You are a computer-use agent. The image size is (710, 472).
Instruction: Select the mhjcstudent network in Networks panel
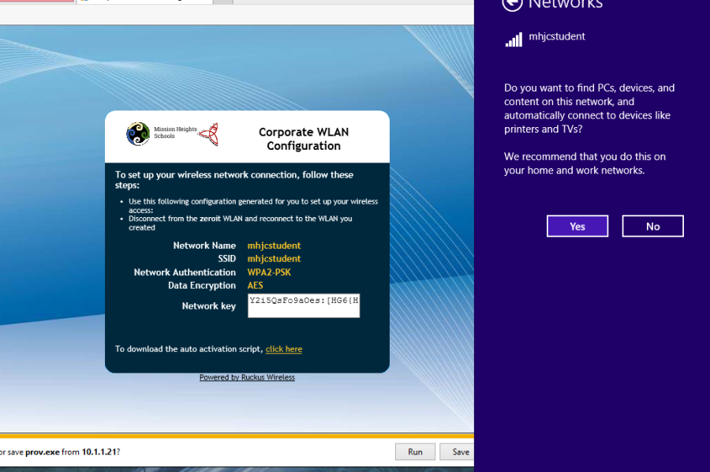(x=557, y=37)
